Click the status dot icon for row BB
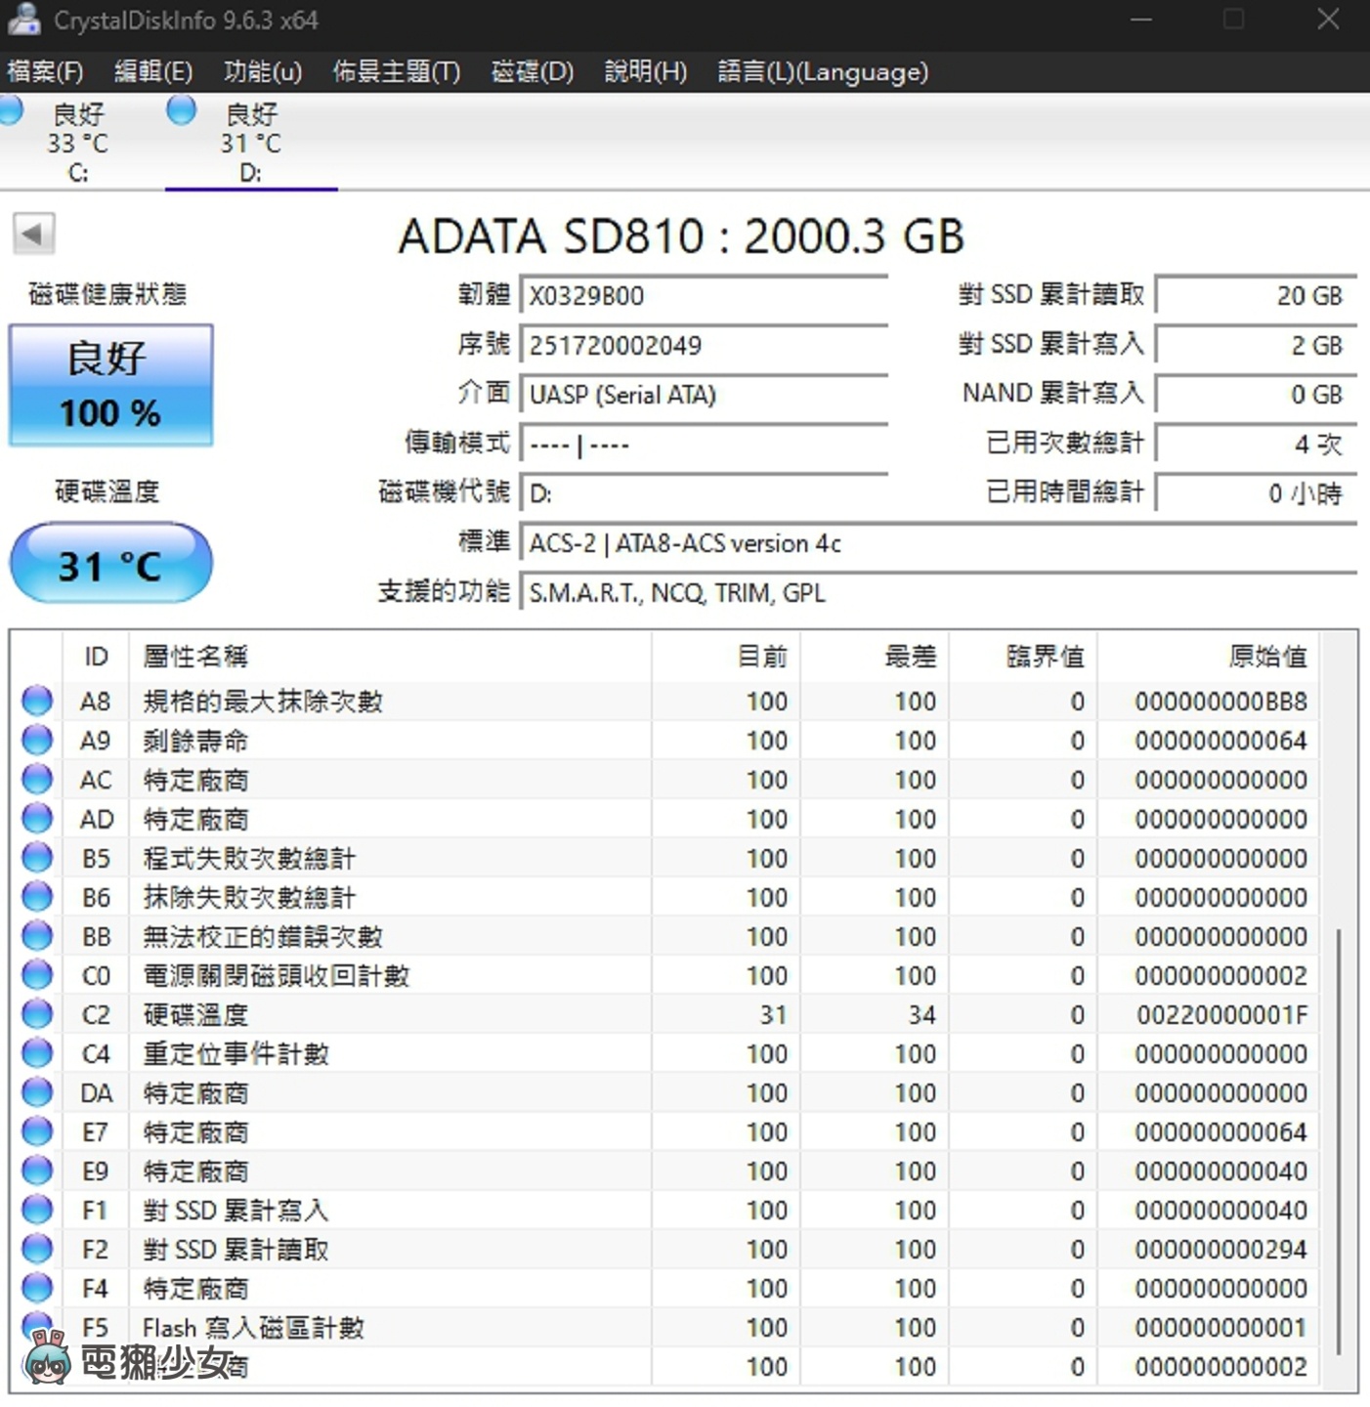Screen dimensions: 1370x1407 click(37, 935)
